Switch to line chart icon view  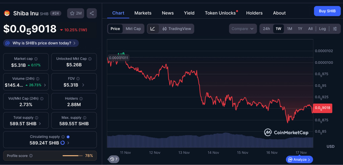click(x=153, y=29)
